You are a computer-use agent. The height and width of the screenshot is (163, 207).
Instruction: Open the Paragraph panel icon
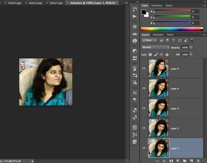tap(135, 100)
